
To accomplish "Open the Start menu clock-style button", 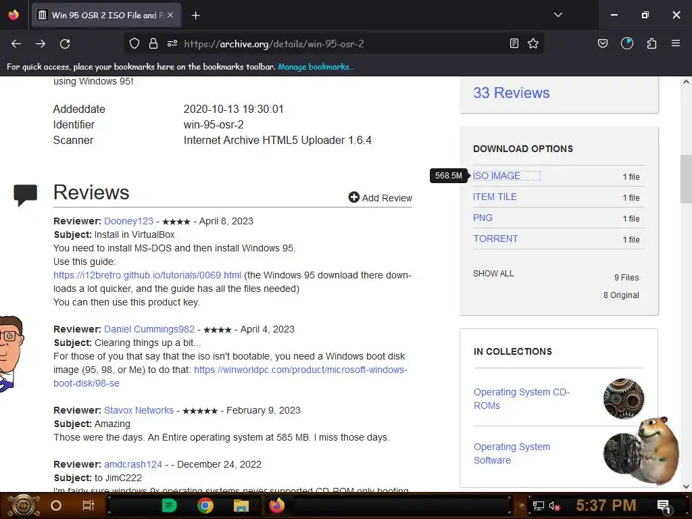I will (x=24, y=505).
